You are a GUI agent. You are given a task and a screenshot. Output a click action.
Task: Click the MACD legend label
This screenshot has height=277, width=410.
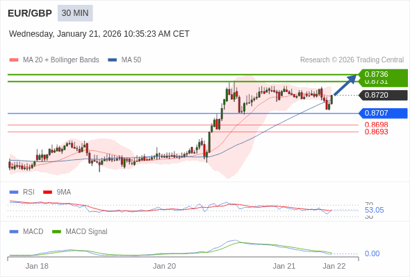click(x=33, y=232)
